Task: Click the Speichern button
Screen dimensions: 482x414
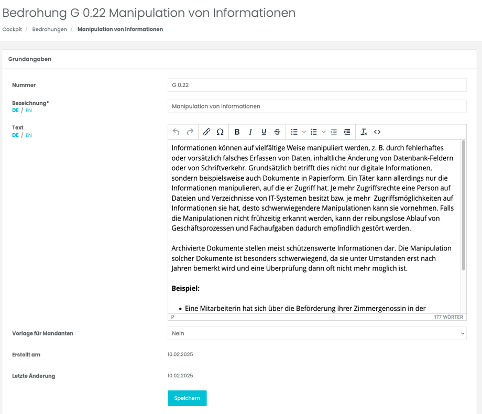Action: click(x=187, y=398)
